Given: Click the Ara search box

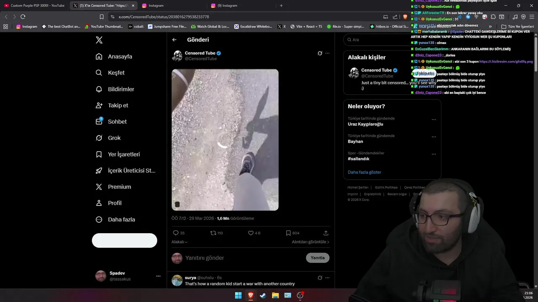Looking at the screenshot, I should [x=392, y=39].
